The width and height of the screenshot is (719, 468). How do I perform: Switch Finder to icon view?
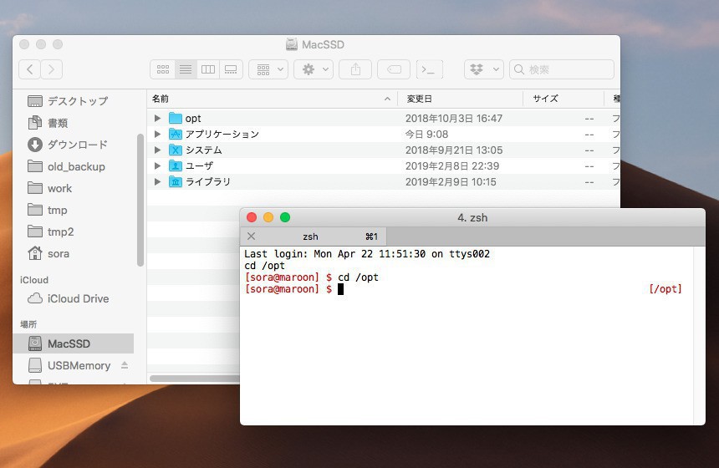pyautogui.click(x=163, y=69)
